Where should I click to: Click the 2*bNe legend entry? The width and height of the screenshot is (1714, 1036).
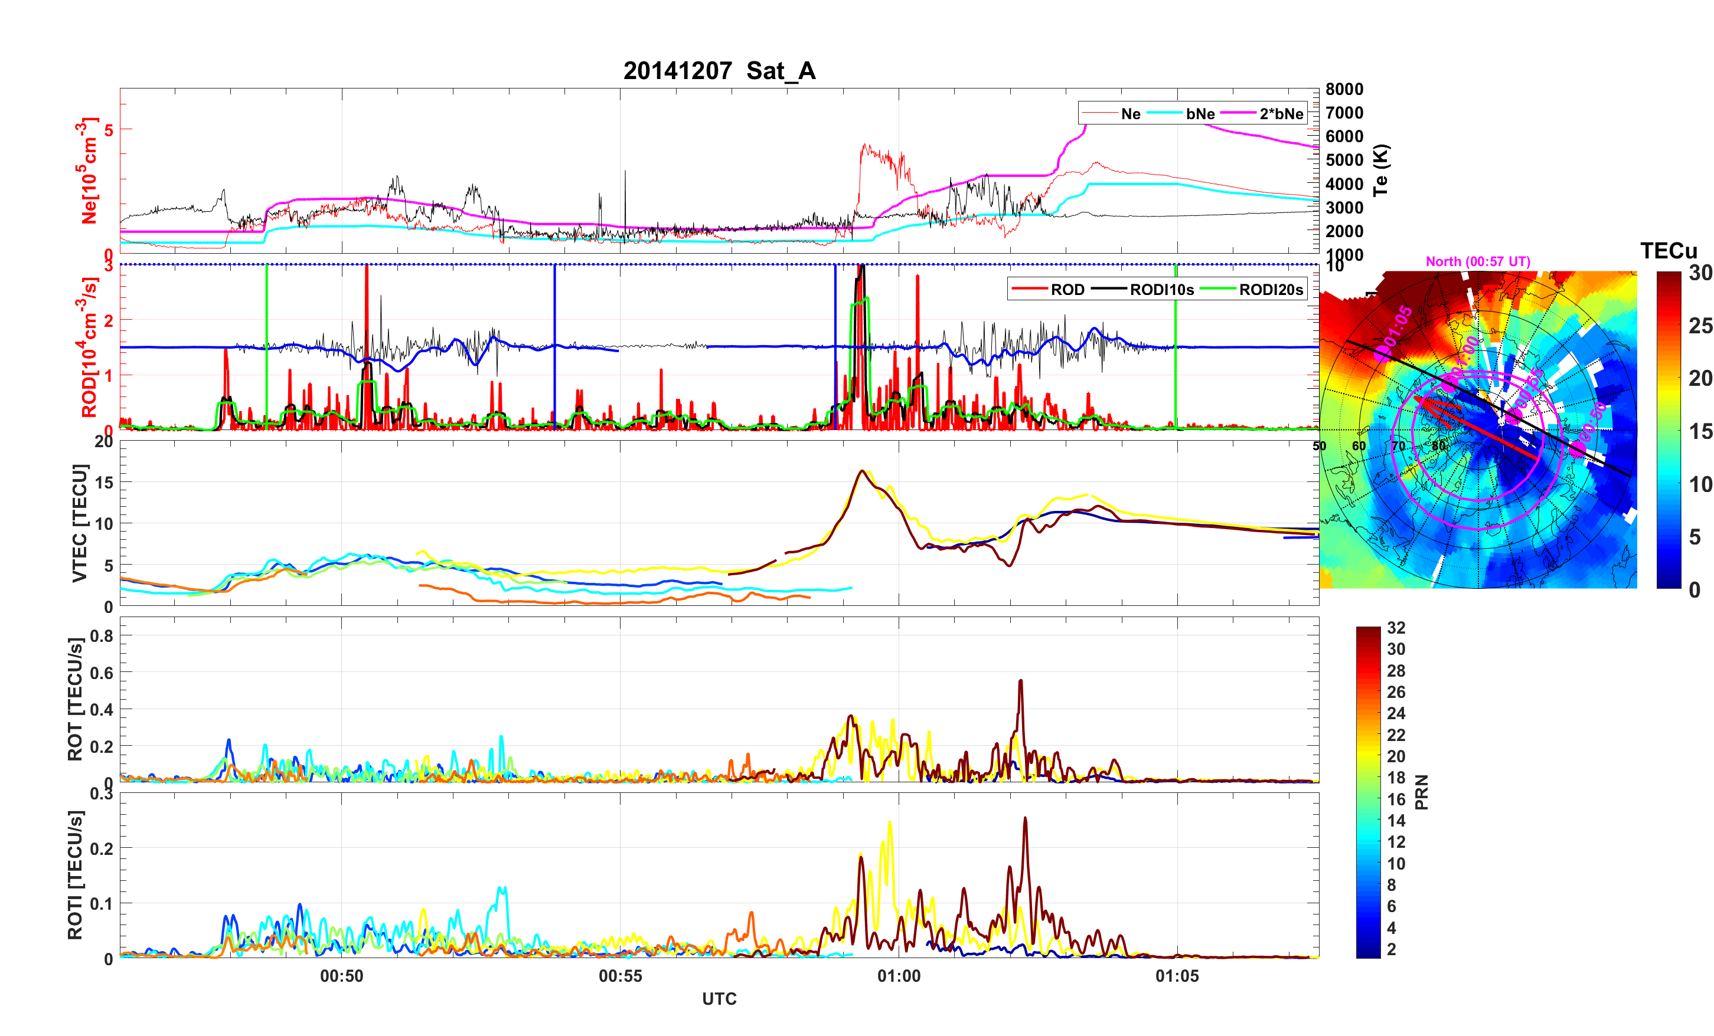click(1281, 113)
